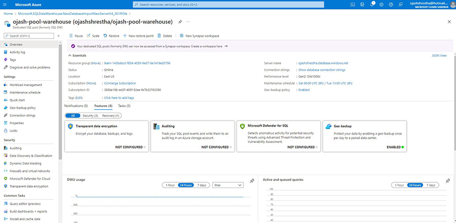The image size is (456, 223).
Task: Open Build dashboards + reports
Action: pyautogui.click(x=29, y=211)
